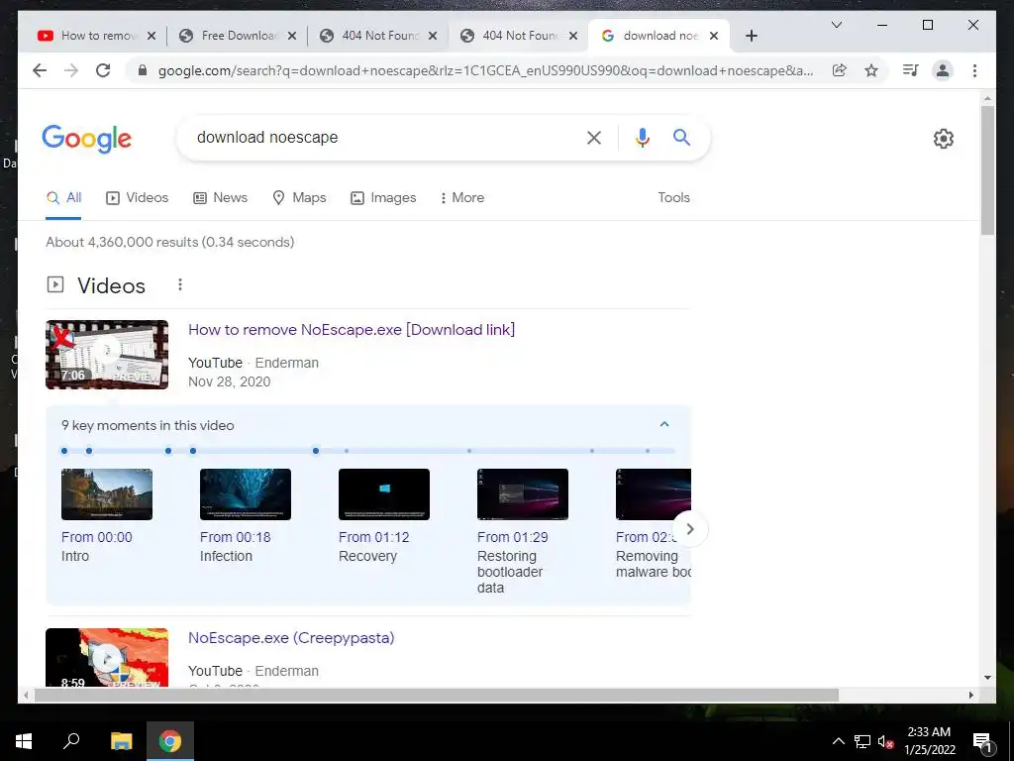The width and height of the screenshot is (1014, 761).
Task: Open the Windows Start menu
Action: [24, 741]
